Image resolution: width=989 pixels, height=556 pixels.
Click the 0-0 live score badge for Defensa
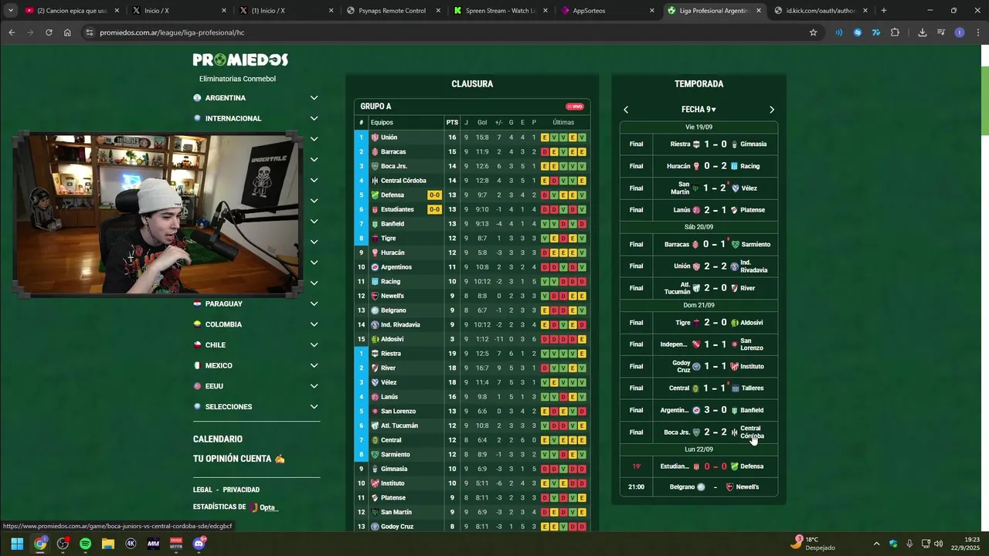point(434,195)
